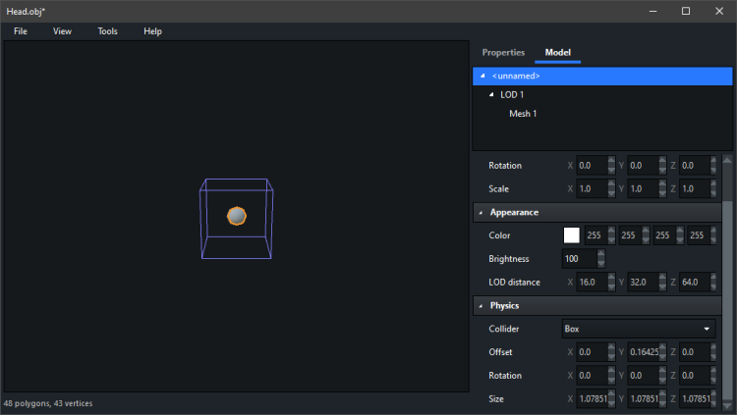
Task: Click the Offset Y value field
Action: 643,352
